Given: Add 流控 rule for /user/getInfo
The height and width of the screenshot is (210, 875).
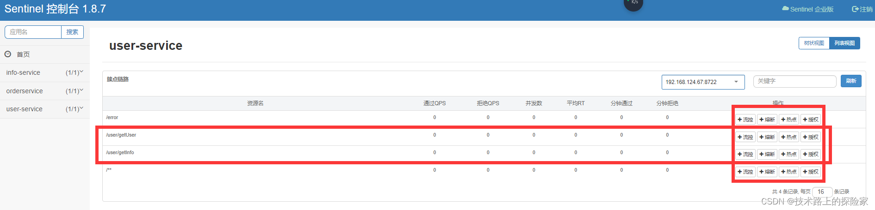Looking at the screenshot, I should [x=745, y=154].
